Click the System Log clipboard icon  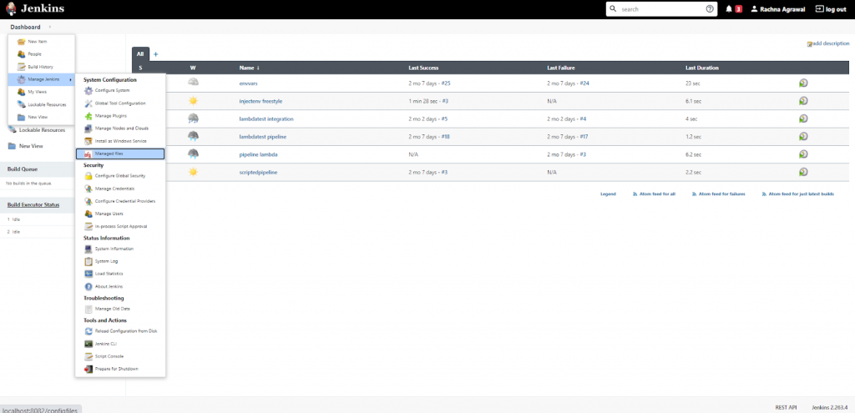(89, 261)
